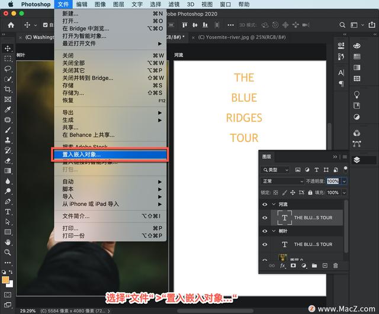This screenshot has width=379, height=314.
Task: Open the Apple menu
Action: point(11,4)
